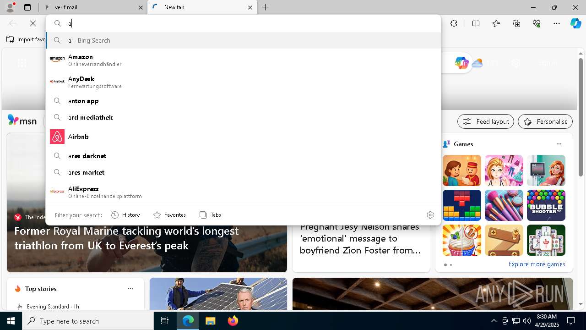Open Settings and more ellipsis menu
The image size is (586, 330).
click(557, 23)
